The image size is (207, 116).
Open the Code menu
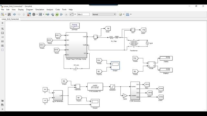[58, 10]
